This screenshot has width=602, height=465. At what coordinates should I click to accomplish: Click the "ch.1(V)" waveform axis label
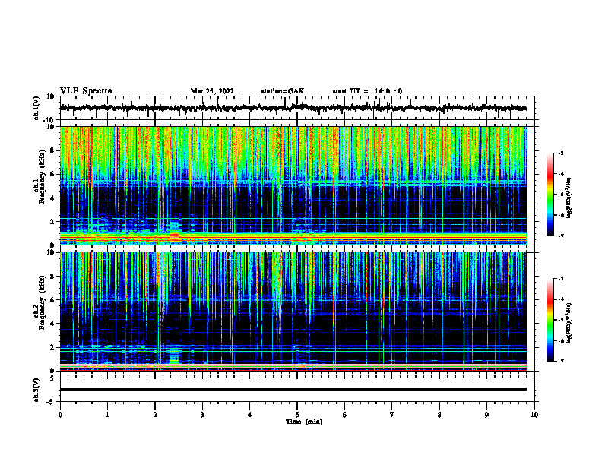tap(36, 108)
